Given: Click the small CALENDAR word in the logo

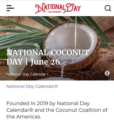Looking at the screenshot, I should (54, 12).
